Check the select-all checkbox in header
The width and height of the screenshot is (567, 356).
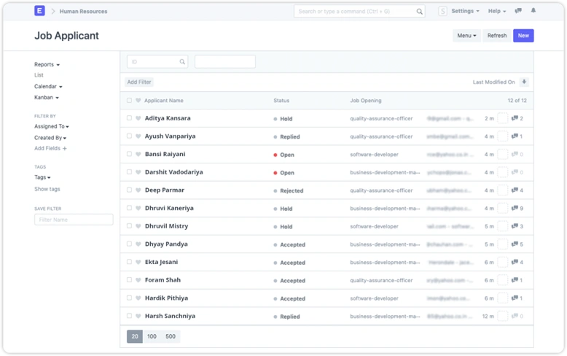click(x=129, y=100)
